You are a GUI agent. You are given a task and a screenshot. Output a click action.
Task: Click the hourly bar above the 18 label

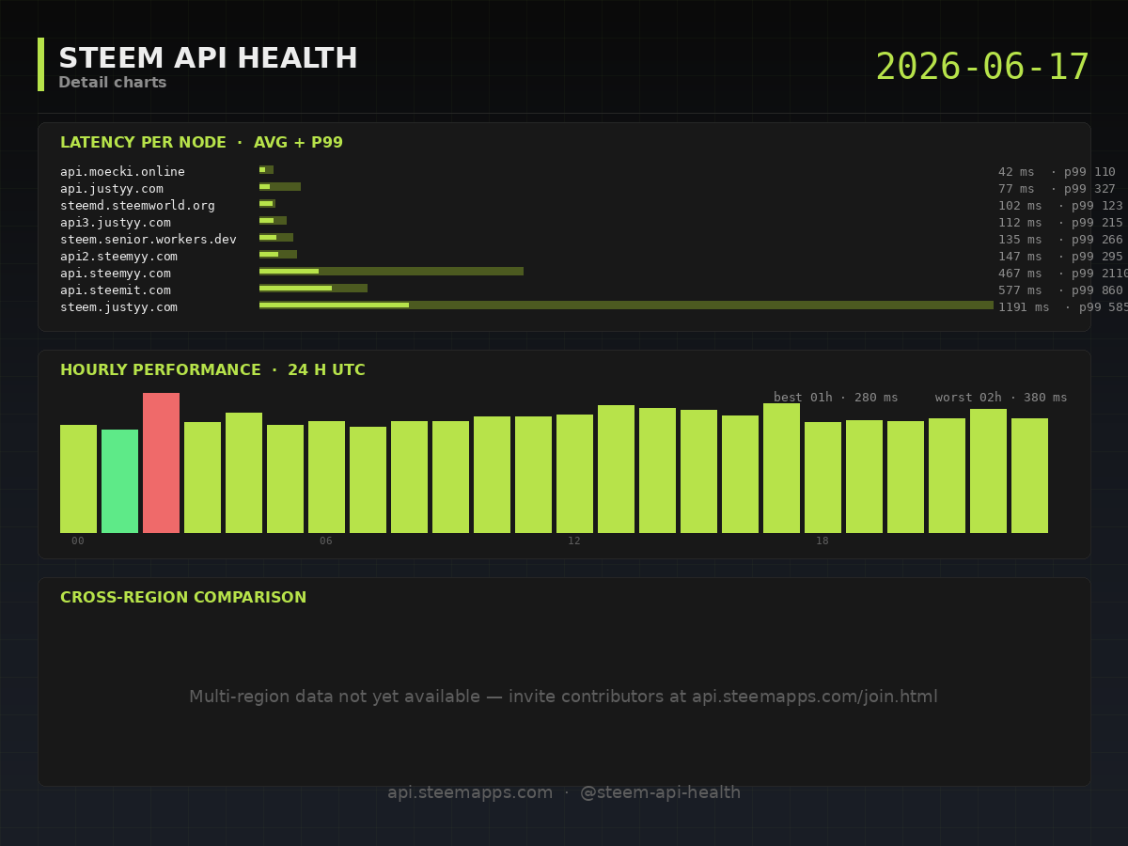822,478
